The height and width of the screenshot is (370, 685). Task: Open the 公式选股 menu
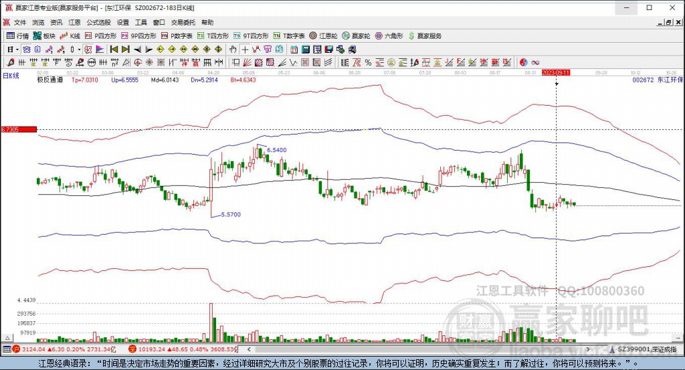[98, 22]
